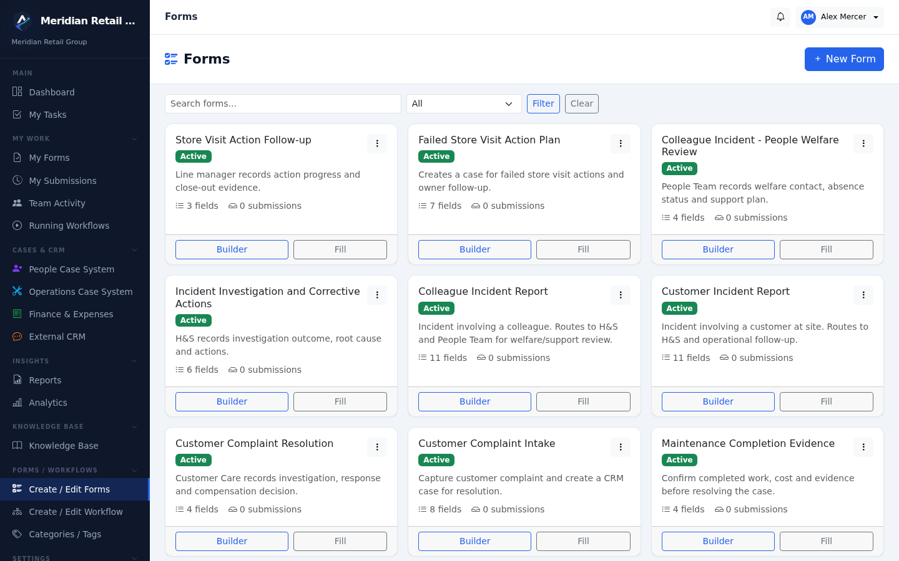Open options menu for Failed Store Visit Action Plan
899x561 pixels.
point(621,143)
